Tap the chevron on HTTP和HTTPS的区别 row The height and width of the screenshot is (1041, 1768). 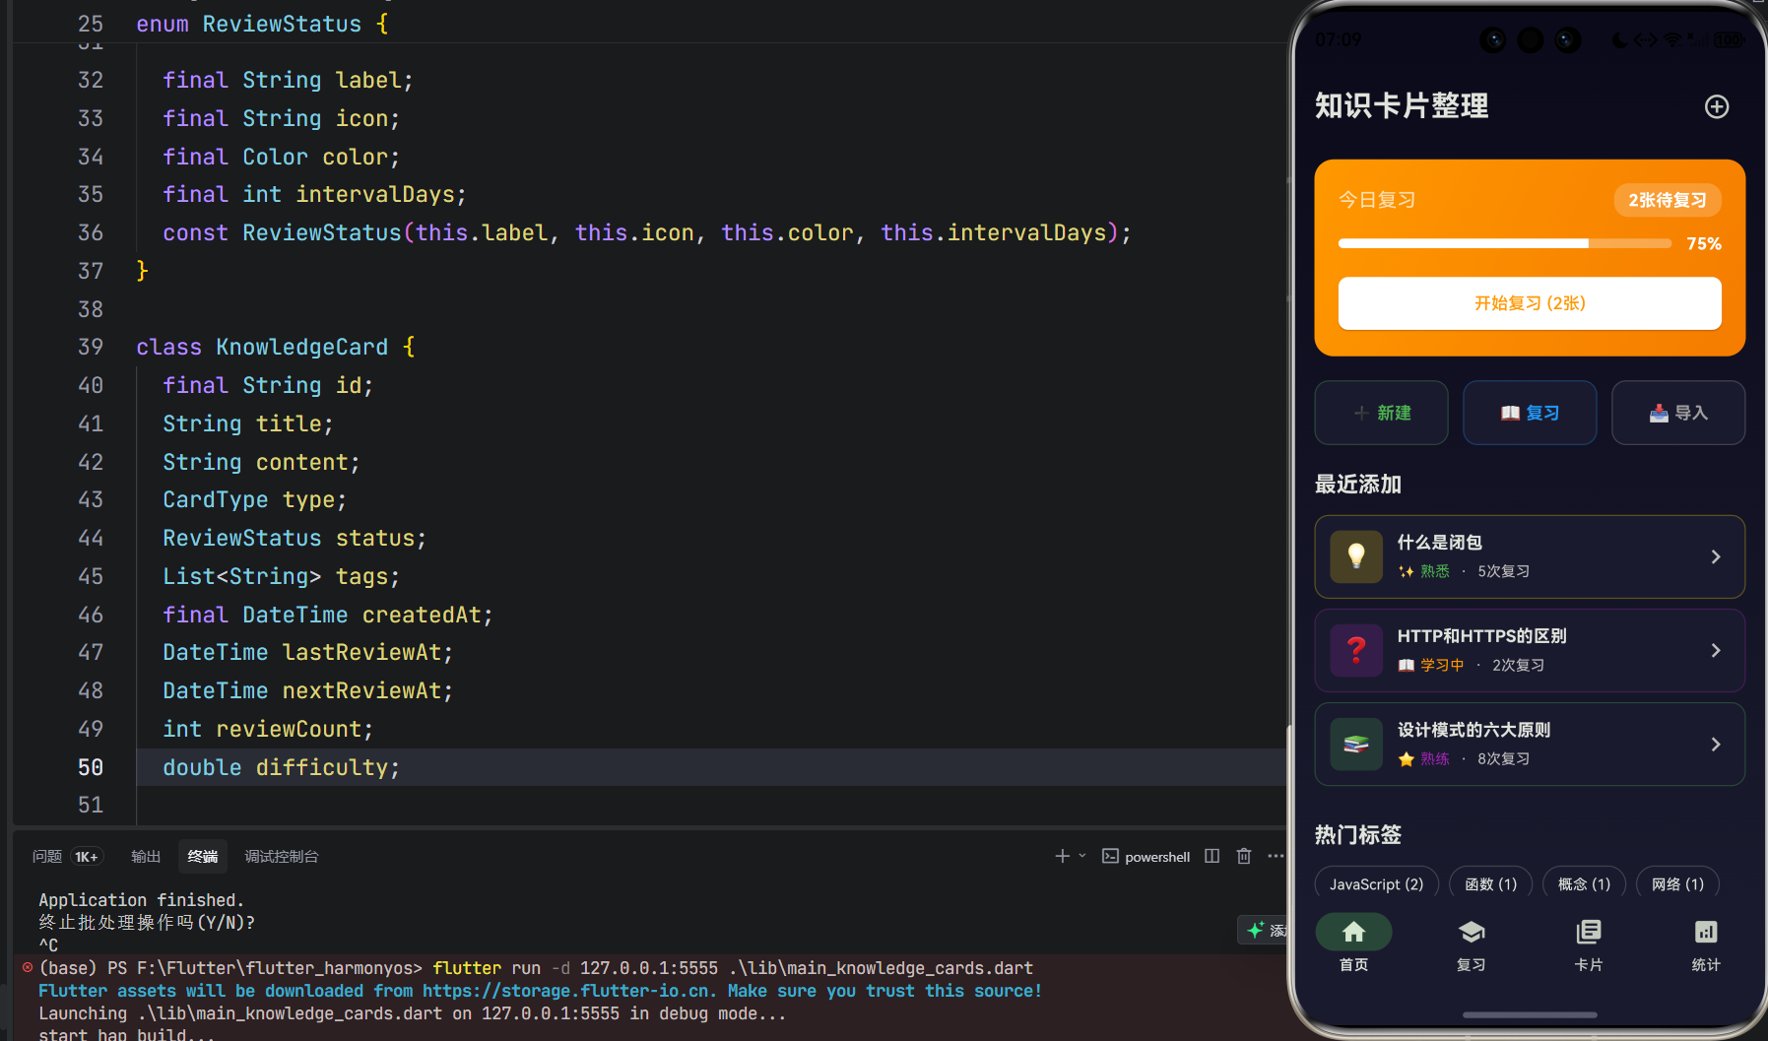point(1716,650)
